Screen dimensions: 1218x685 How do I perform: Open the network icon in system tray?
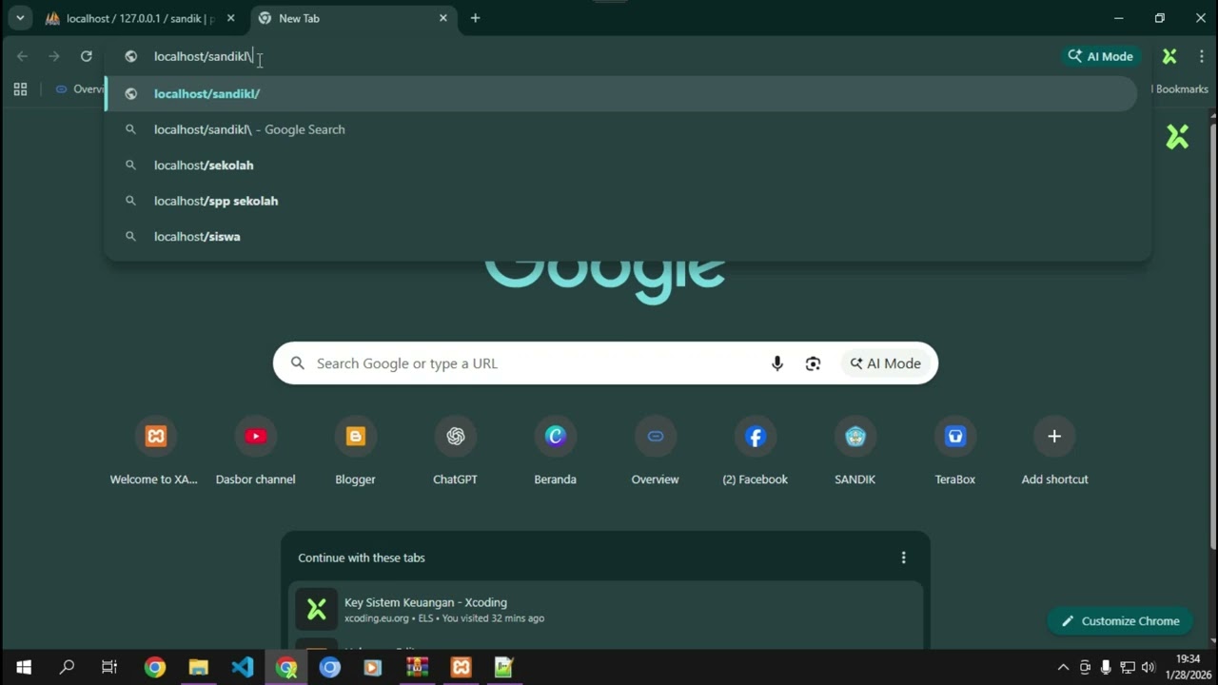tap(1128, 667)
